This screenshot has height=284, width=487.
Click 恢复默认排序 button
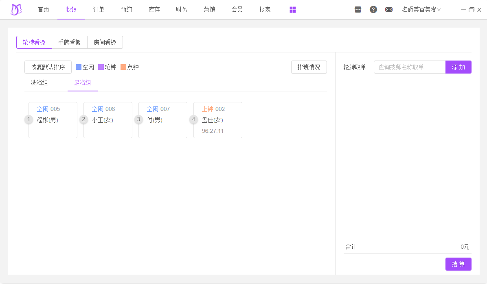pyautogui.click(x=48, y=67)
